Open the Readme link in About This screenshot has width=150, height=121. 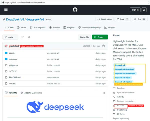[x=121, y=88]
